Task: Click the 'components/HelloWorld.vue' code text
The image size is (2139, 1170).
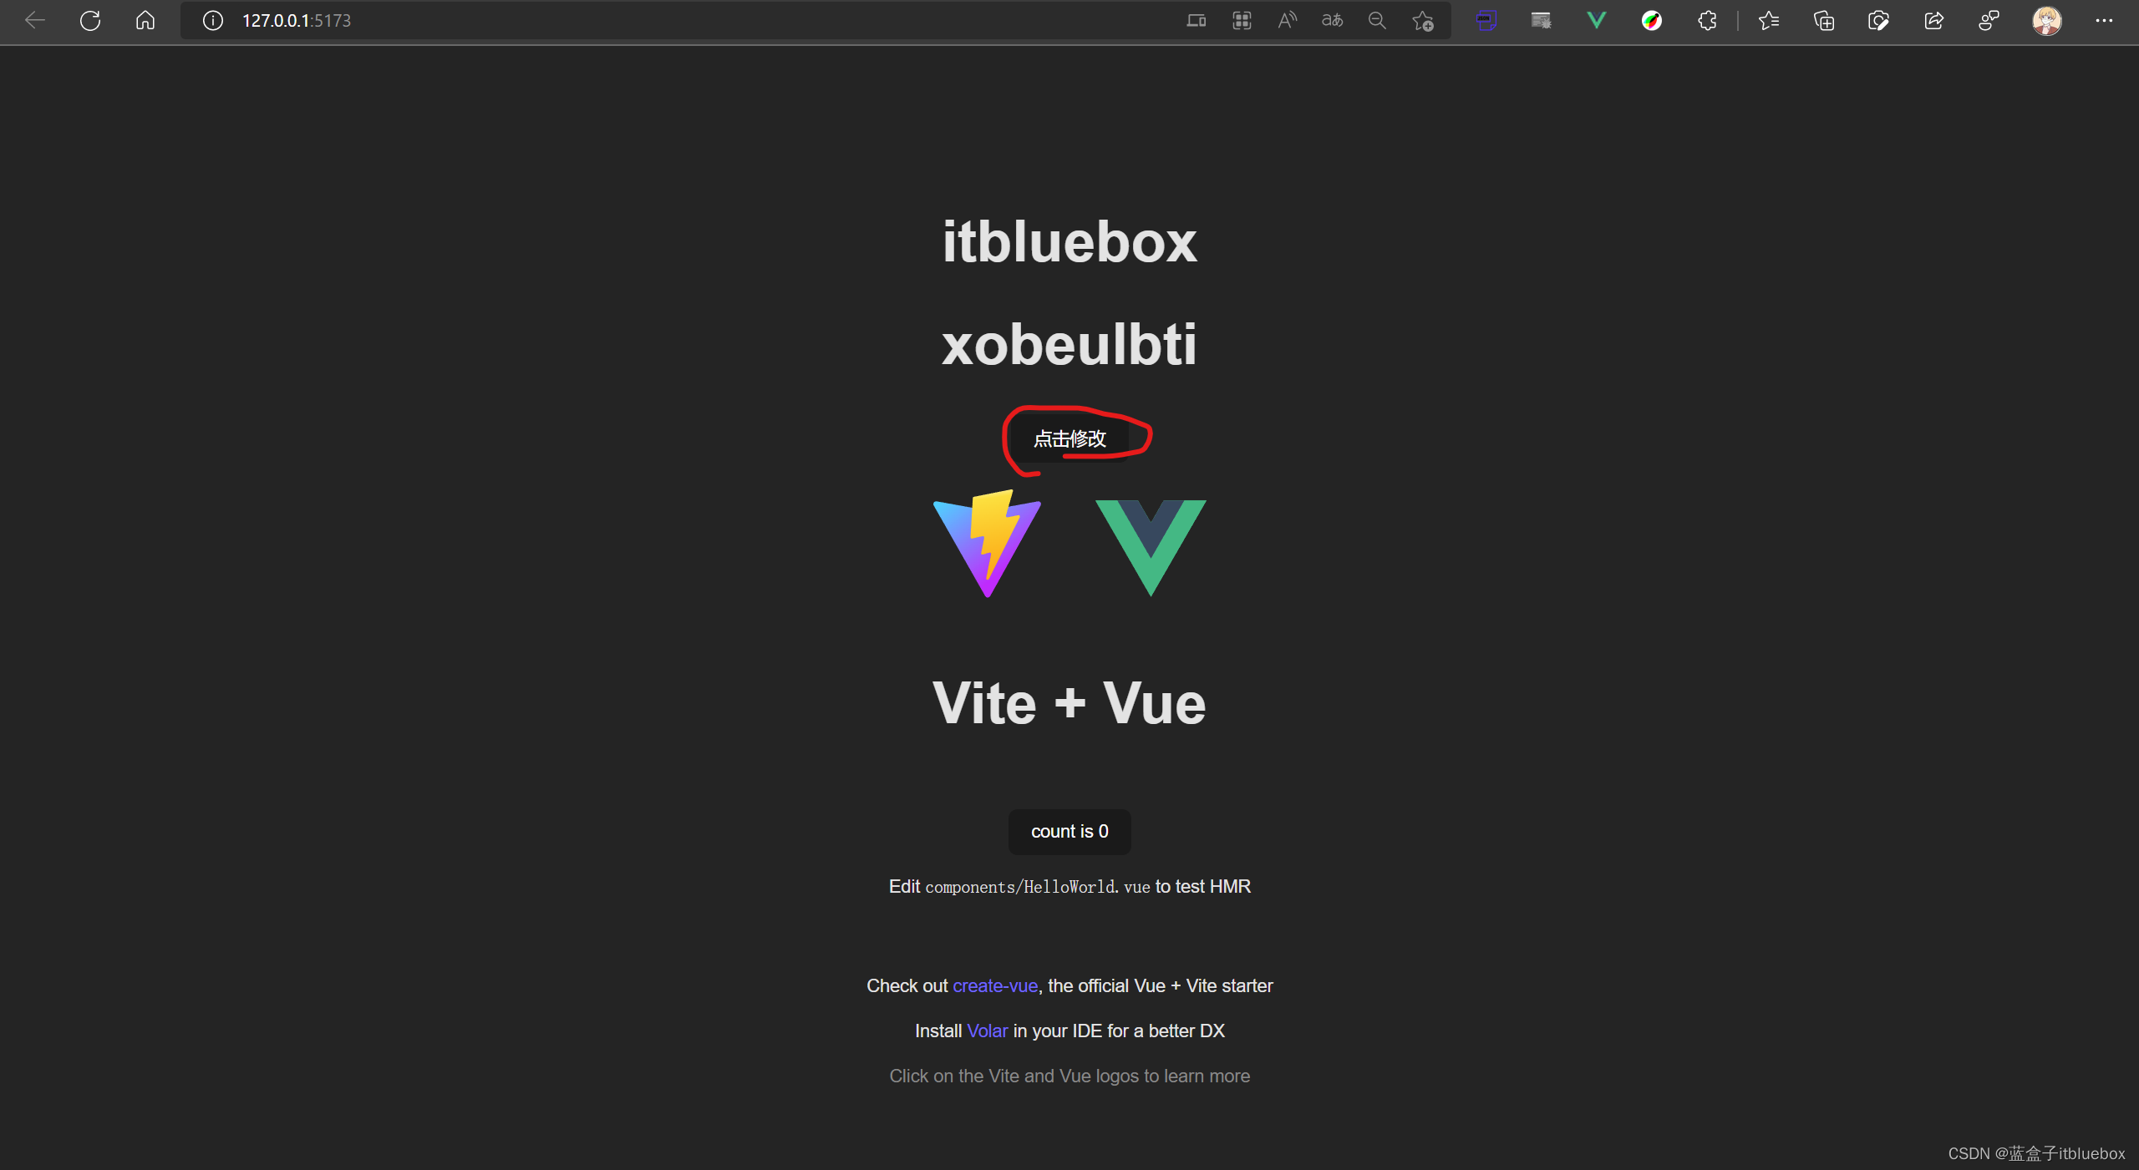Action: tap(1038, 887)
